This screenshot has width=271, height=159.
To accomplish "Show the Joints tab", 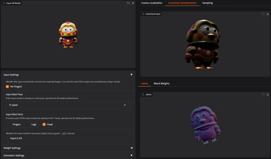I will 144,83.
